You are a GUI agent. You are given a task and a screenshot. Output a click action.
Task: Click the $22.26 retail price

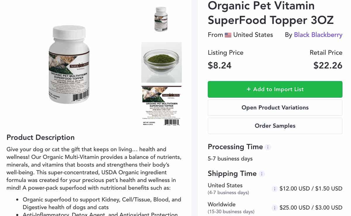coord(328,65)
